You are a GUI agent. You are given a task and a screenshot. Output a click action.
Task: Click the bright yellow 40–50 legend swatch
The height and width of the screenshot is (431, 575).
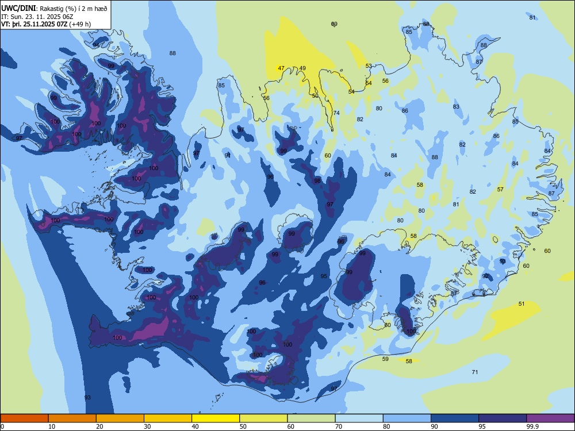[216, 418]
